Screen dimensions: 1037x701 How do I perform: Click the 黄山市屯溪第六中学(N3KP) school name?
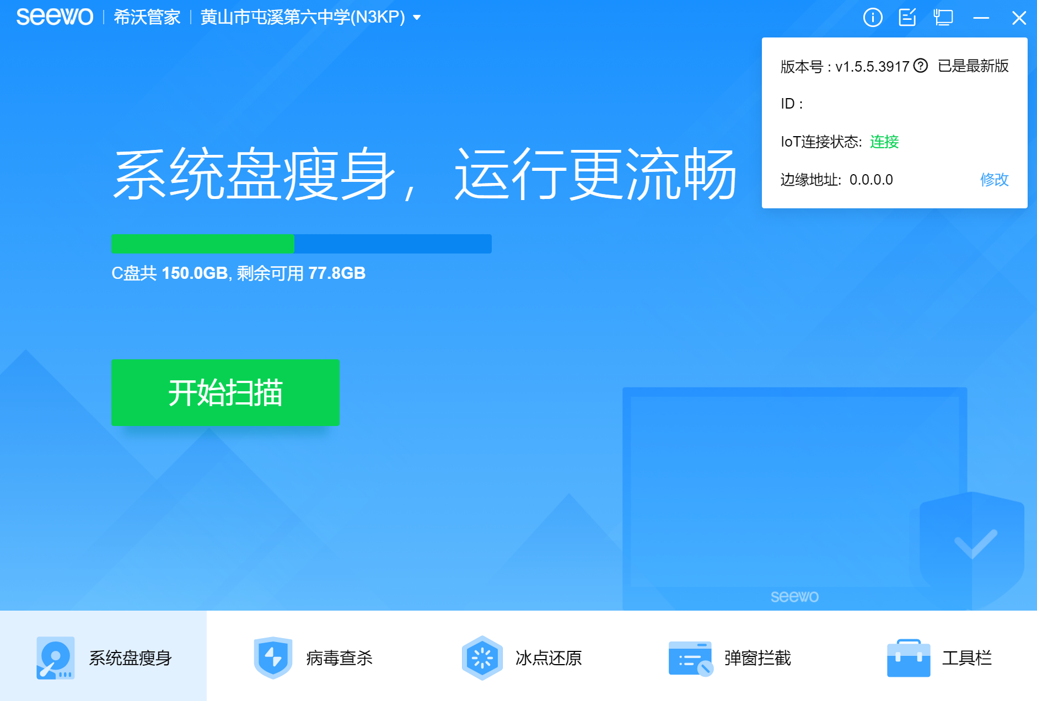click(x=303, y=18)
